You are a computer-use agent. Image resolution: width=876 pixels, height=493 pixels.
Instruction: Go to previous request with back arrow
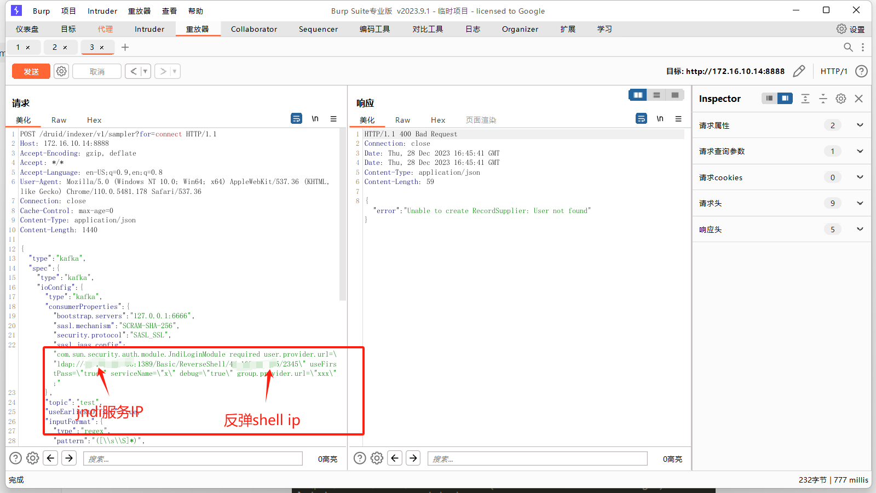tap(133, 71)
